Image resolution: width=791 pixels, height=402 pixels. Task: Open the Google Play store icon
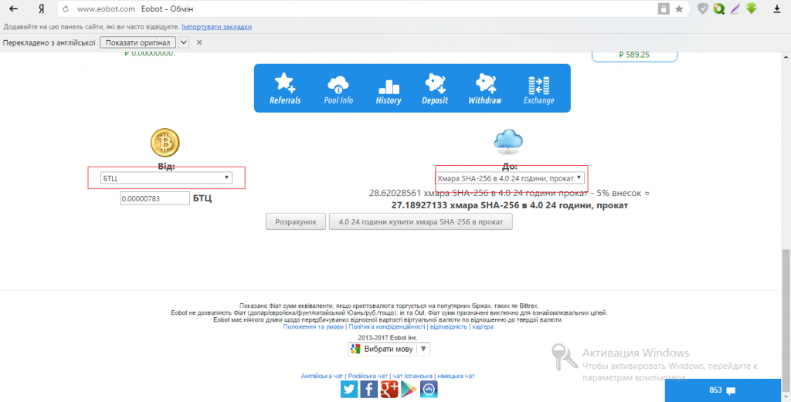point(409,390)
